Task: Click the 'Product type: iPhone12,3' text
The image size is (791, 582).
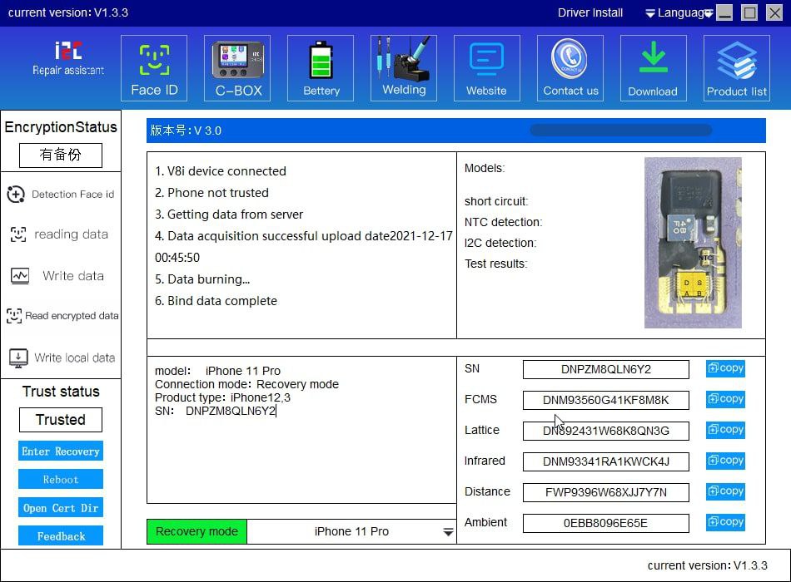Action: (222, 397)
